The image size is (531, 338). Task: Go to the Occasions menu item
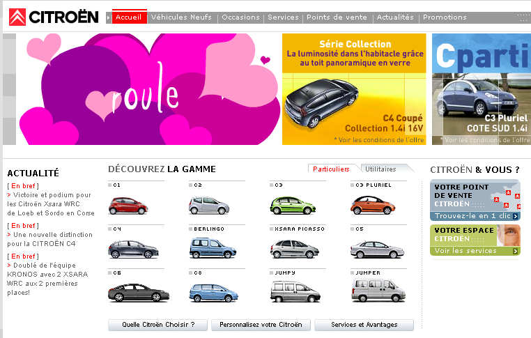pos(241,17)
